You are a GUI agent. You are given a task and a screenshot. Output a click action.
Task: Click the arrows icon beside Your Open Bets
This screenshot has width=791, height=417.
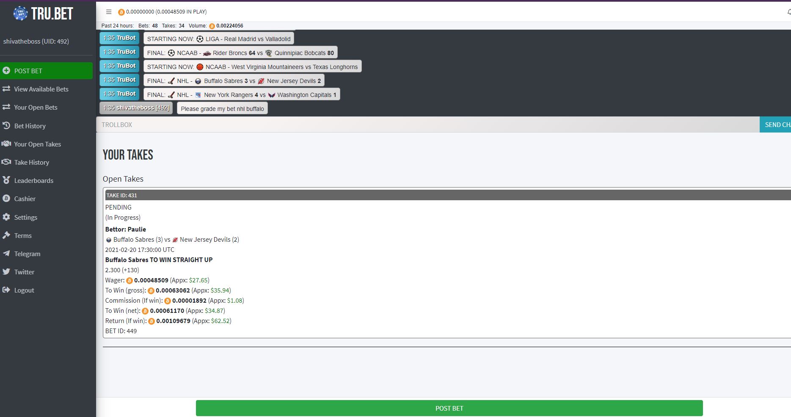[6, 107]
